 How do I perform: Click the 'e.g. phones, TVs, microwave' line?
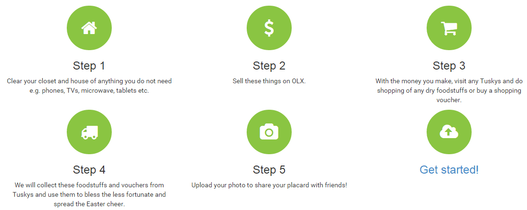[x=89, y=91]
